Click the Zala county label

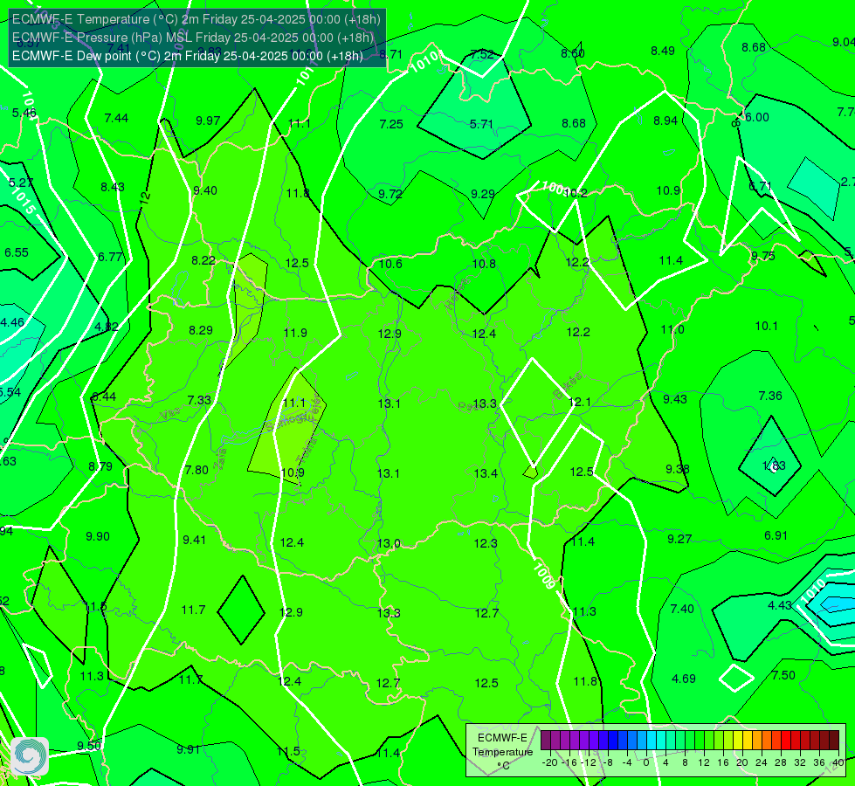[220, 461]
